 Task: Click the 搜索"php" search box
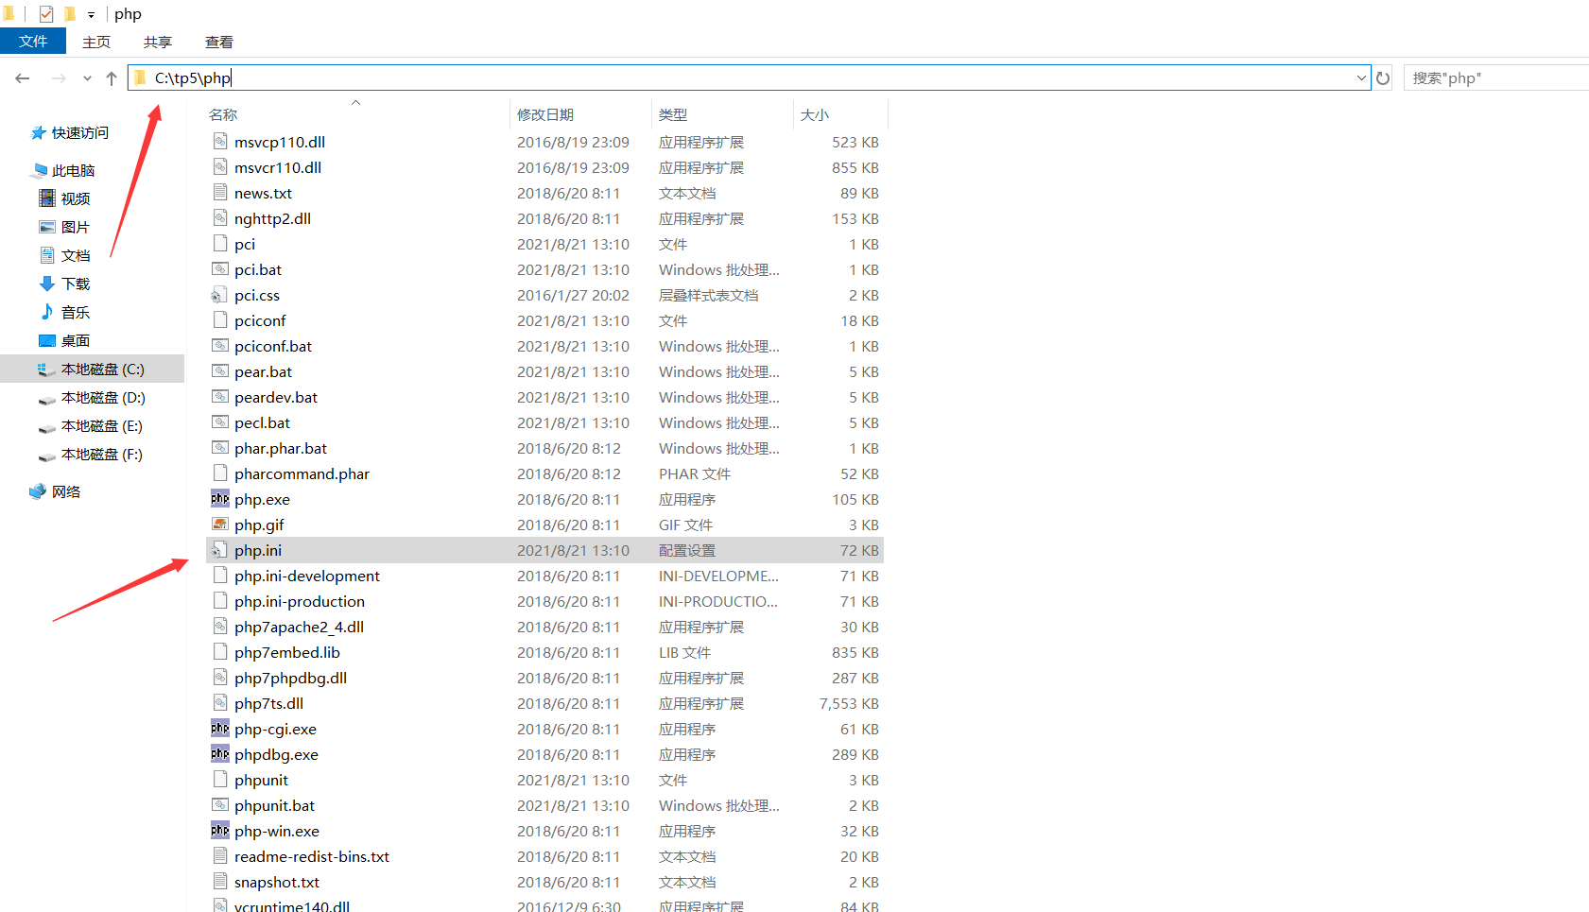click(1495, 78)
